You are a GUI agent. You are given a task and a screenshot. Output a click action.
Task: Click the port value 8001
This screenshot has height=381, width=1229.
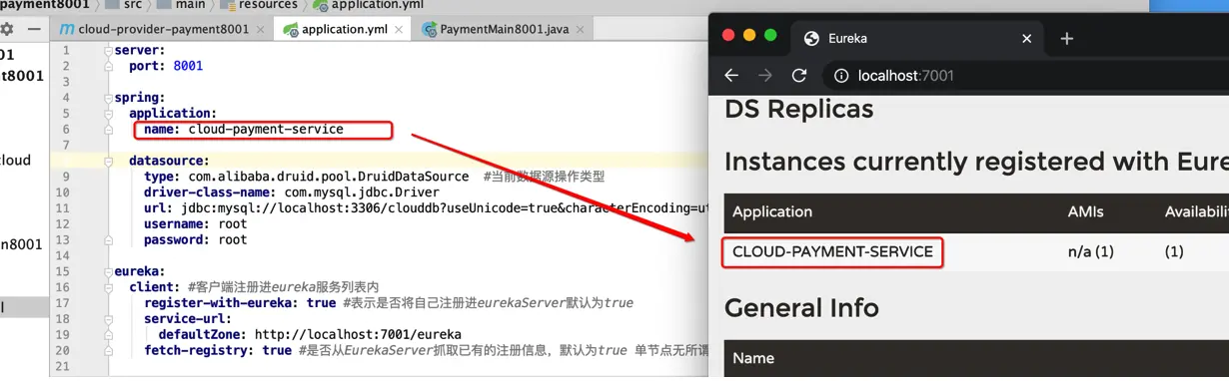click(x=187, y=66)
